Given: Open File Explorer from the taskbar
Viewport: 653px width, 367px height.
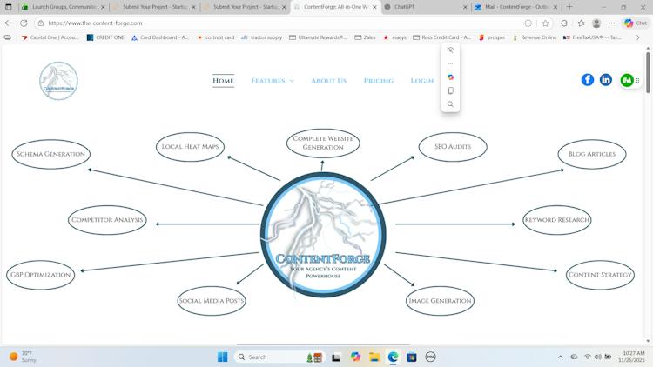Looking at the screenshot, I should 374,357.
